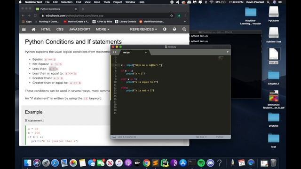The width and height of the screenshot is (301, 169).
Task: Open Apple News in the dock
Action: coord(110,163)
